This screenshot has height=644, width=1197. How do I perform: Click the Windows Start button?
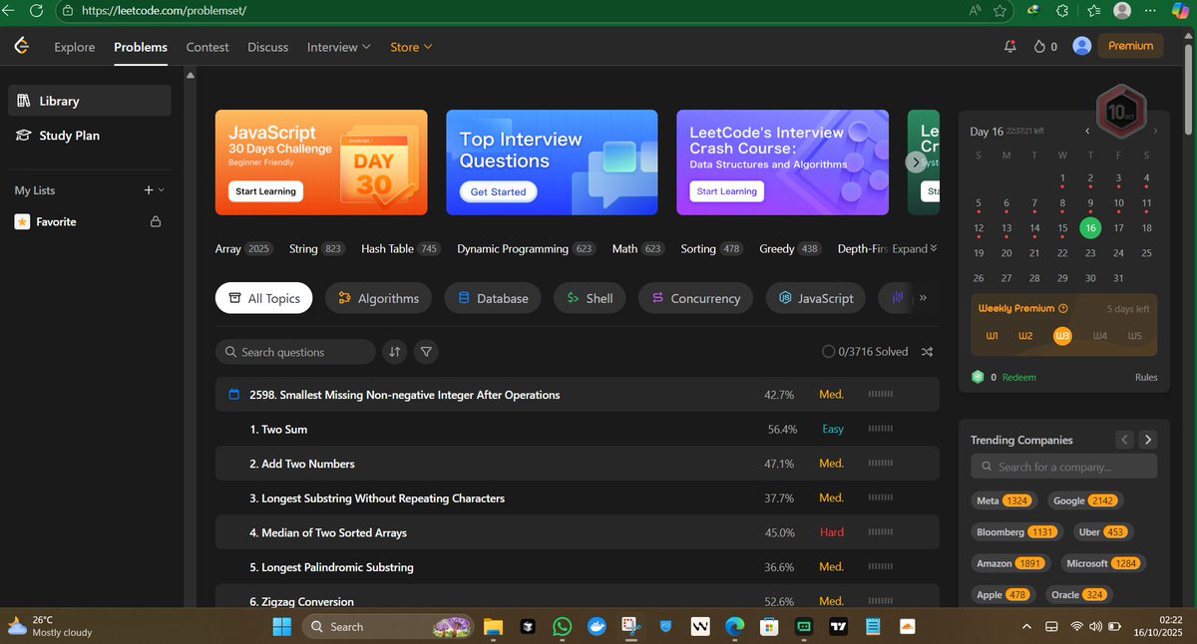click(282, 626)
